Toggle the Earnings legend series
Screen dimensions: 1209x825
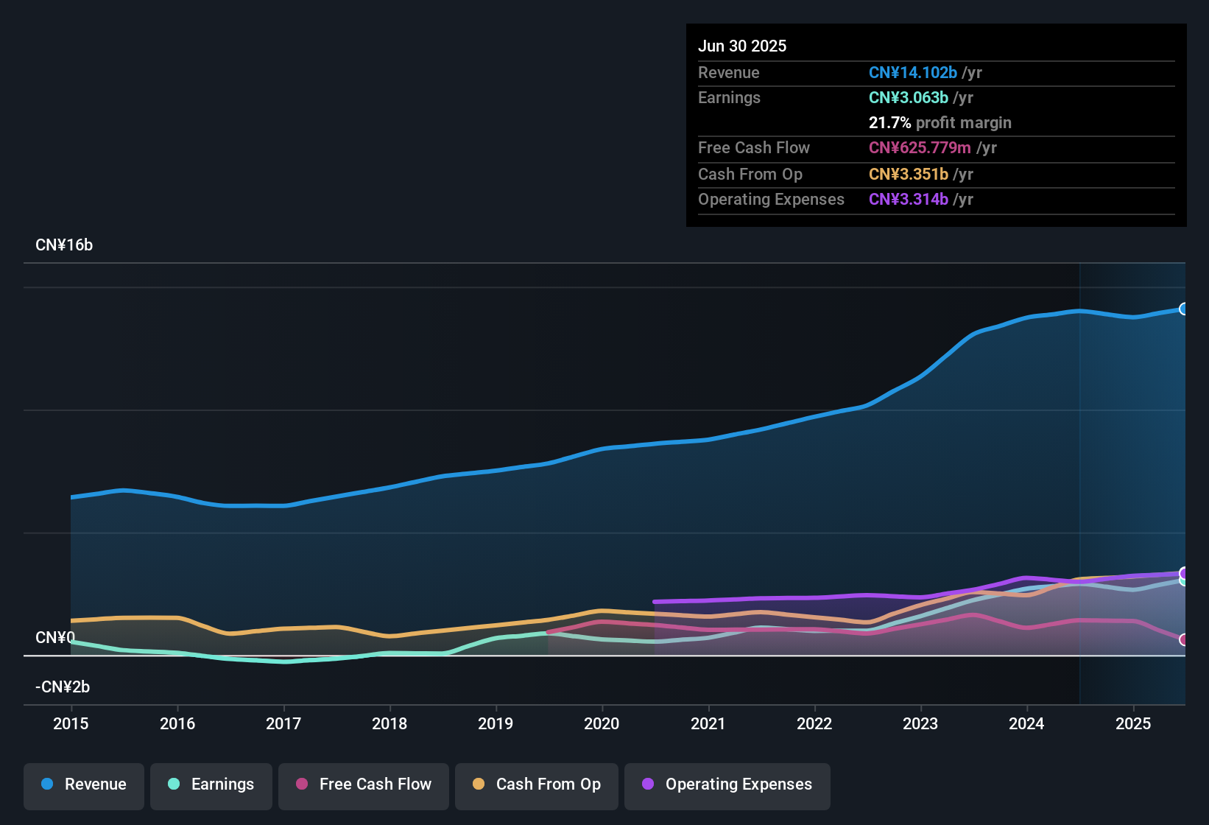coord(211,785)
